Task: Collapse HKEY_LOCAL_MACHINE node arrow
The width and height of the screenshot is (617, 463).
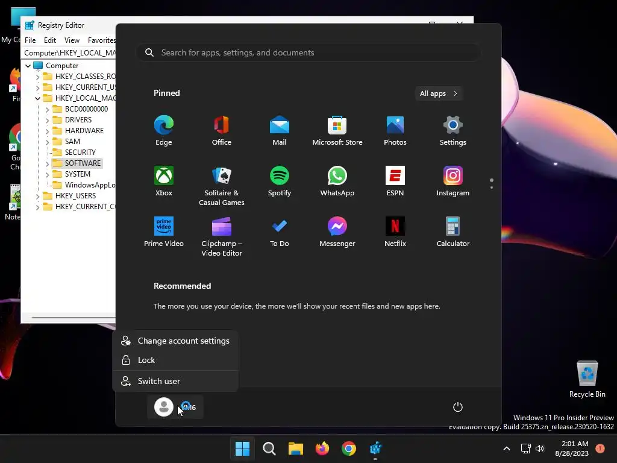Action: [38, 98]
